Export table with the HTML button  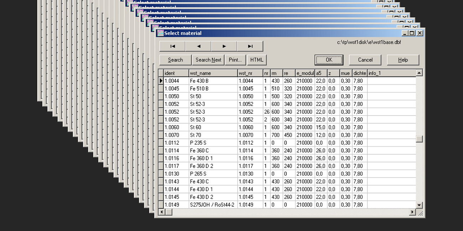[257, 60]
